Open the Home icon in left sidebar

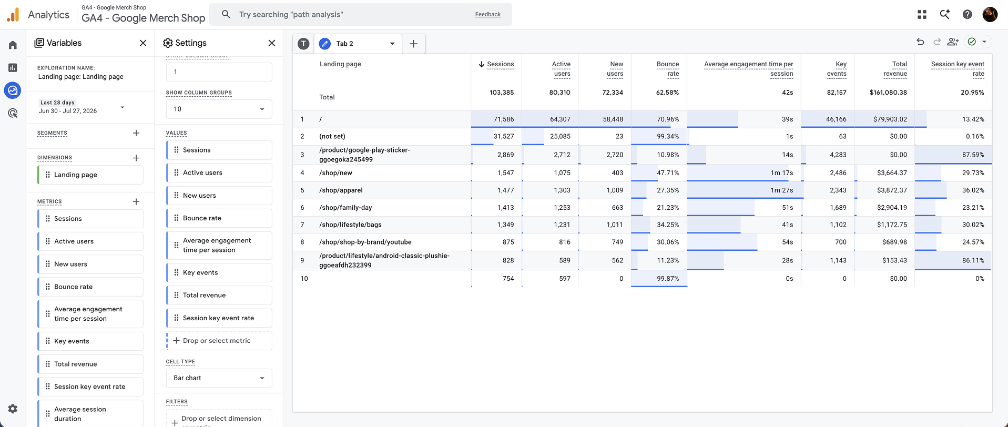[13, 45]
